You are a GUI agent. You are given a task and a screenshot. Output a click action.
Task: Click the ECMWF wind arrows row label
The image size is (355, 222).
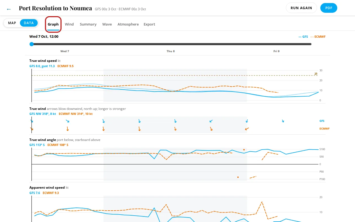324,129
